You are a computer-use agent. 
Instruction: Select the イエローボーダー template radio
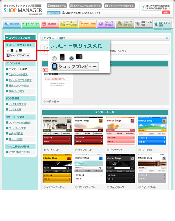[x=45, y=187]
